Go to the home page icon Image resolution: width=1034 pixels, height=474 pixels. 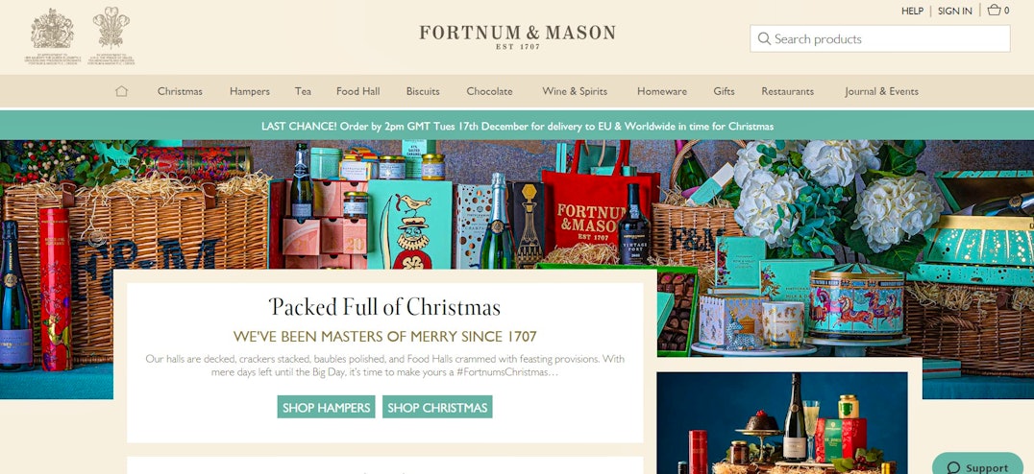point(121,91)
